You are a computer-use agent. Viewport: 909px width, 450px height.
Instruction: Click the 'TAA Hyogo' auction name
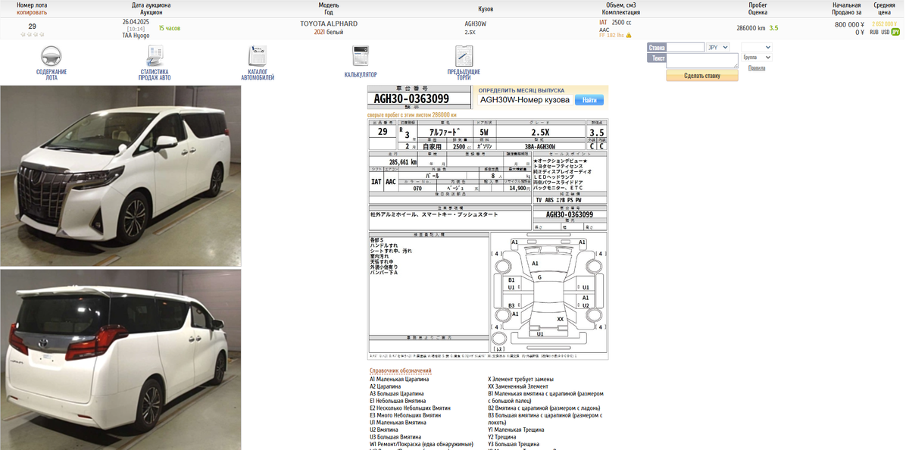(136, 36)
